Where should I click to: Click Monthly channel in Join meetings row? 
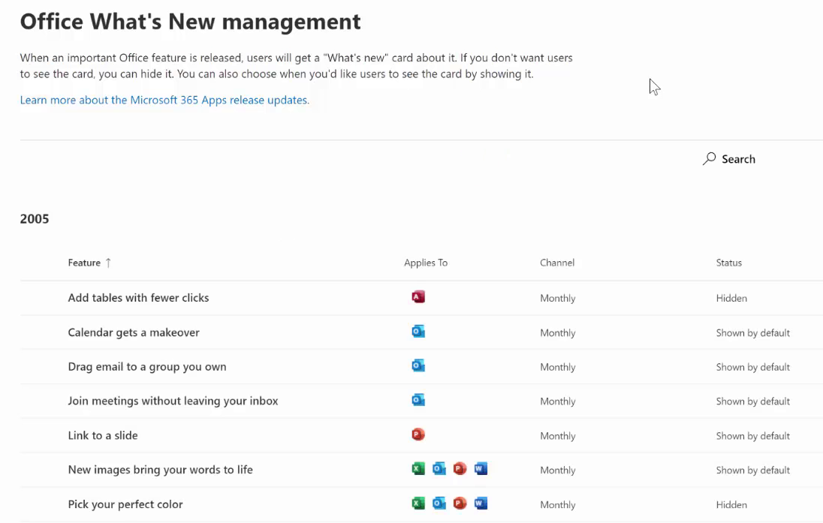click(x=557, y=401)
